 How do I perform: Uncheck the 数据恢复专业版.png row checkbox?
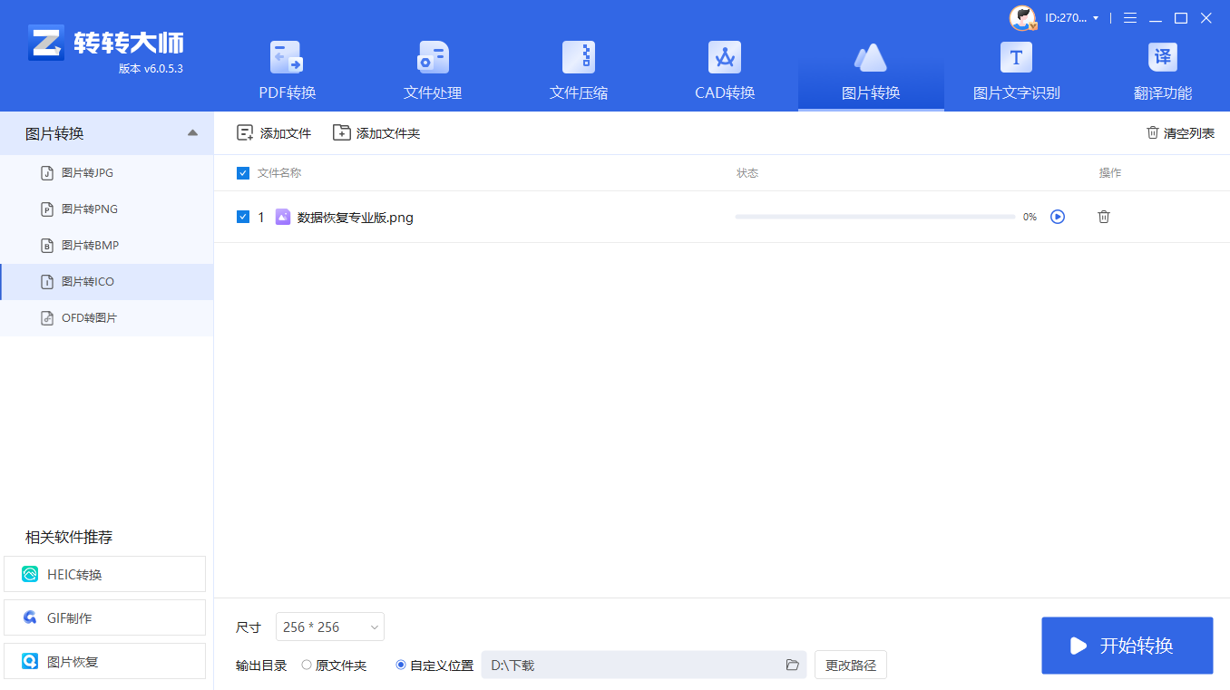coord(243,217)
